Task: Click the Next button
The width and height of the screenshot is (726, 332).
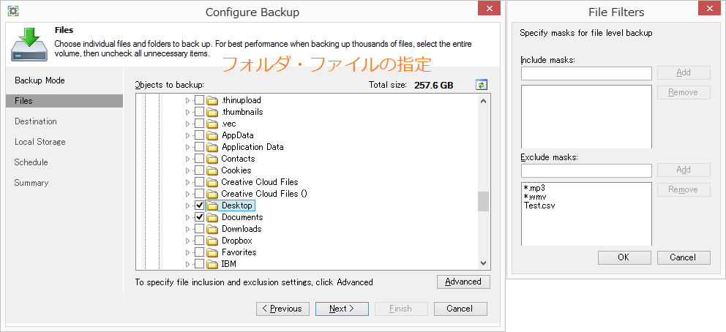Action: click(342, 309)
